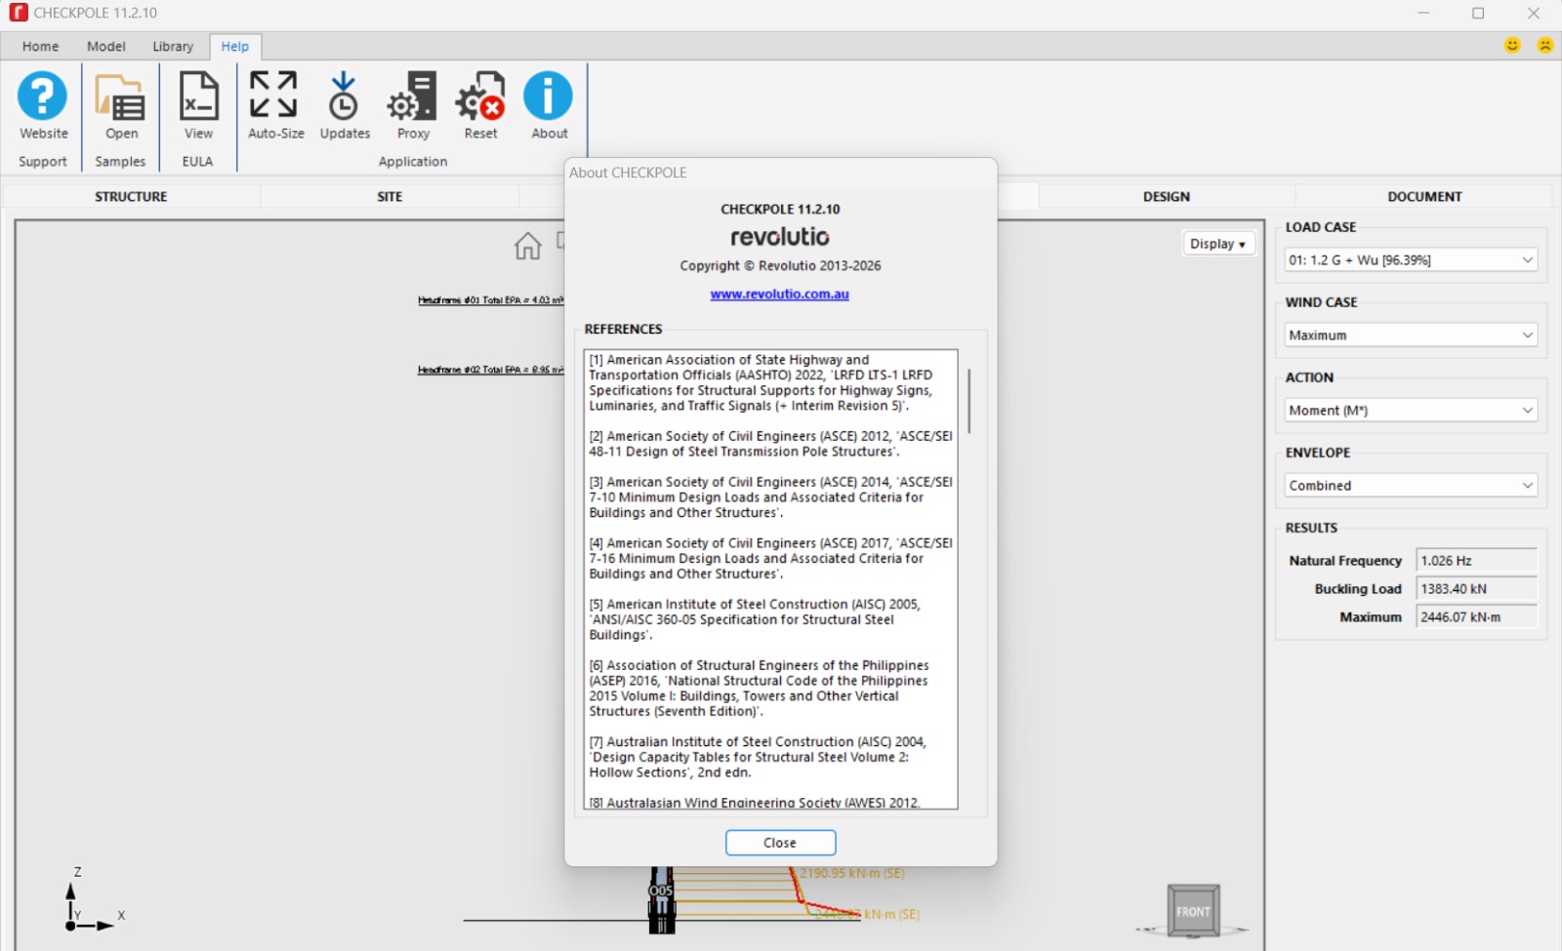
Task: Select the Help ribbon tab
Action: (x=234, y=46)
